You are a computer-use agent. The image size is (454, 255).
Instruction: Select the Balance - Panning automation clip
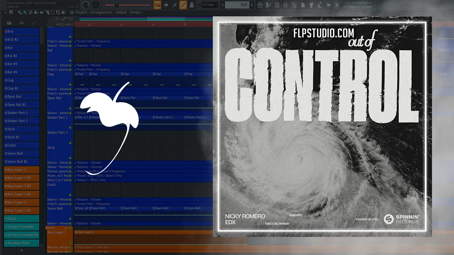click(144, 167)
